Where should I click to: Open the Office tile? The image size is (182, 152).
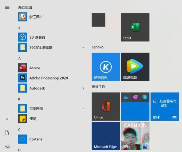coord(106,106)
